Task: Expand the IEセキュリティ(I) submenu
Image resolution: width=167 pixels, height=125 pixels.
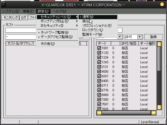Action: tap(57, 26)
